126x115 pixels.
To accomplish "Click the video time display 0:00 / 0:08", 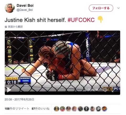I will [x=92, y=90].
